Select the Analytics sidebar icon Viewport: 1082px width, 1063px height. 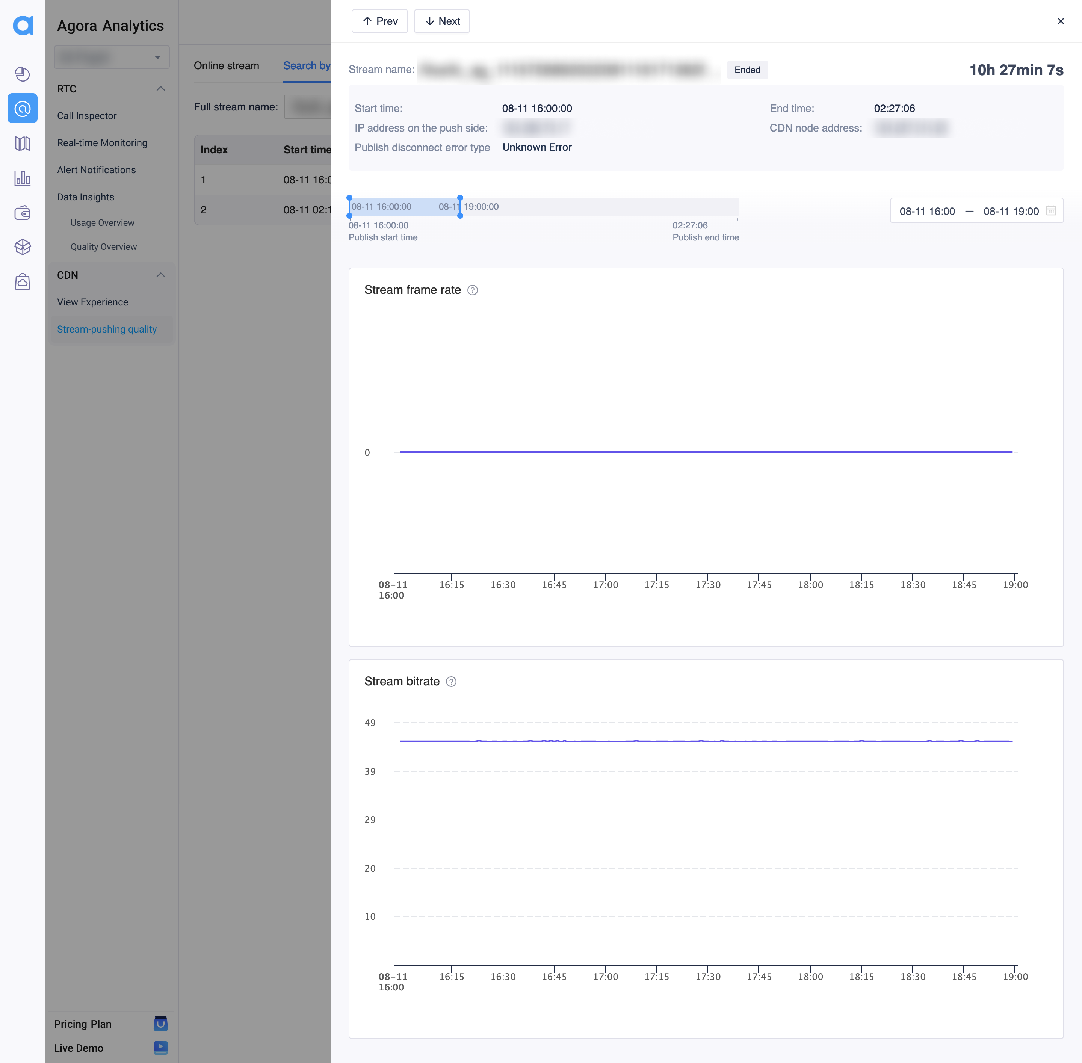[22, 108]
